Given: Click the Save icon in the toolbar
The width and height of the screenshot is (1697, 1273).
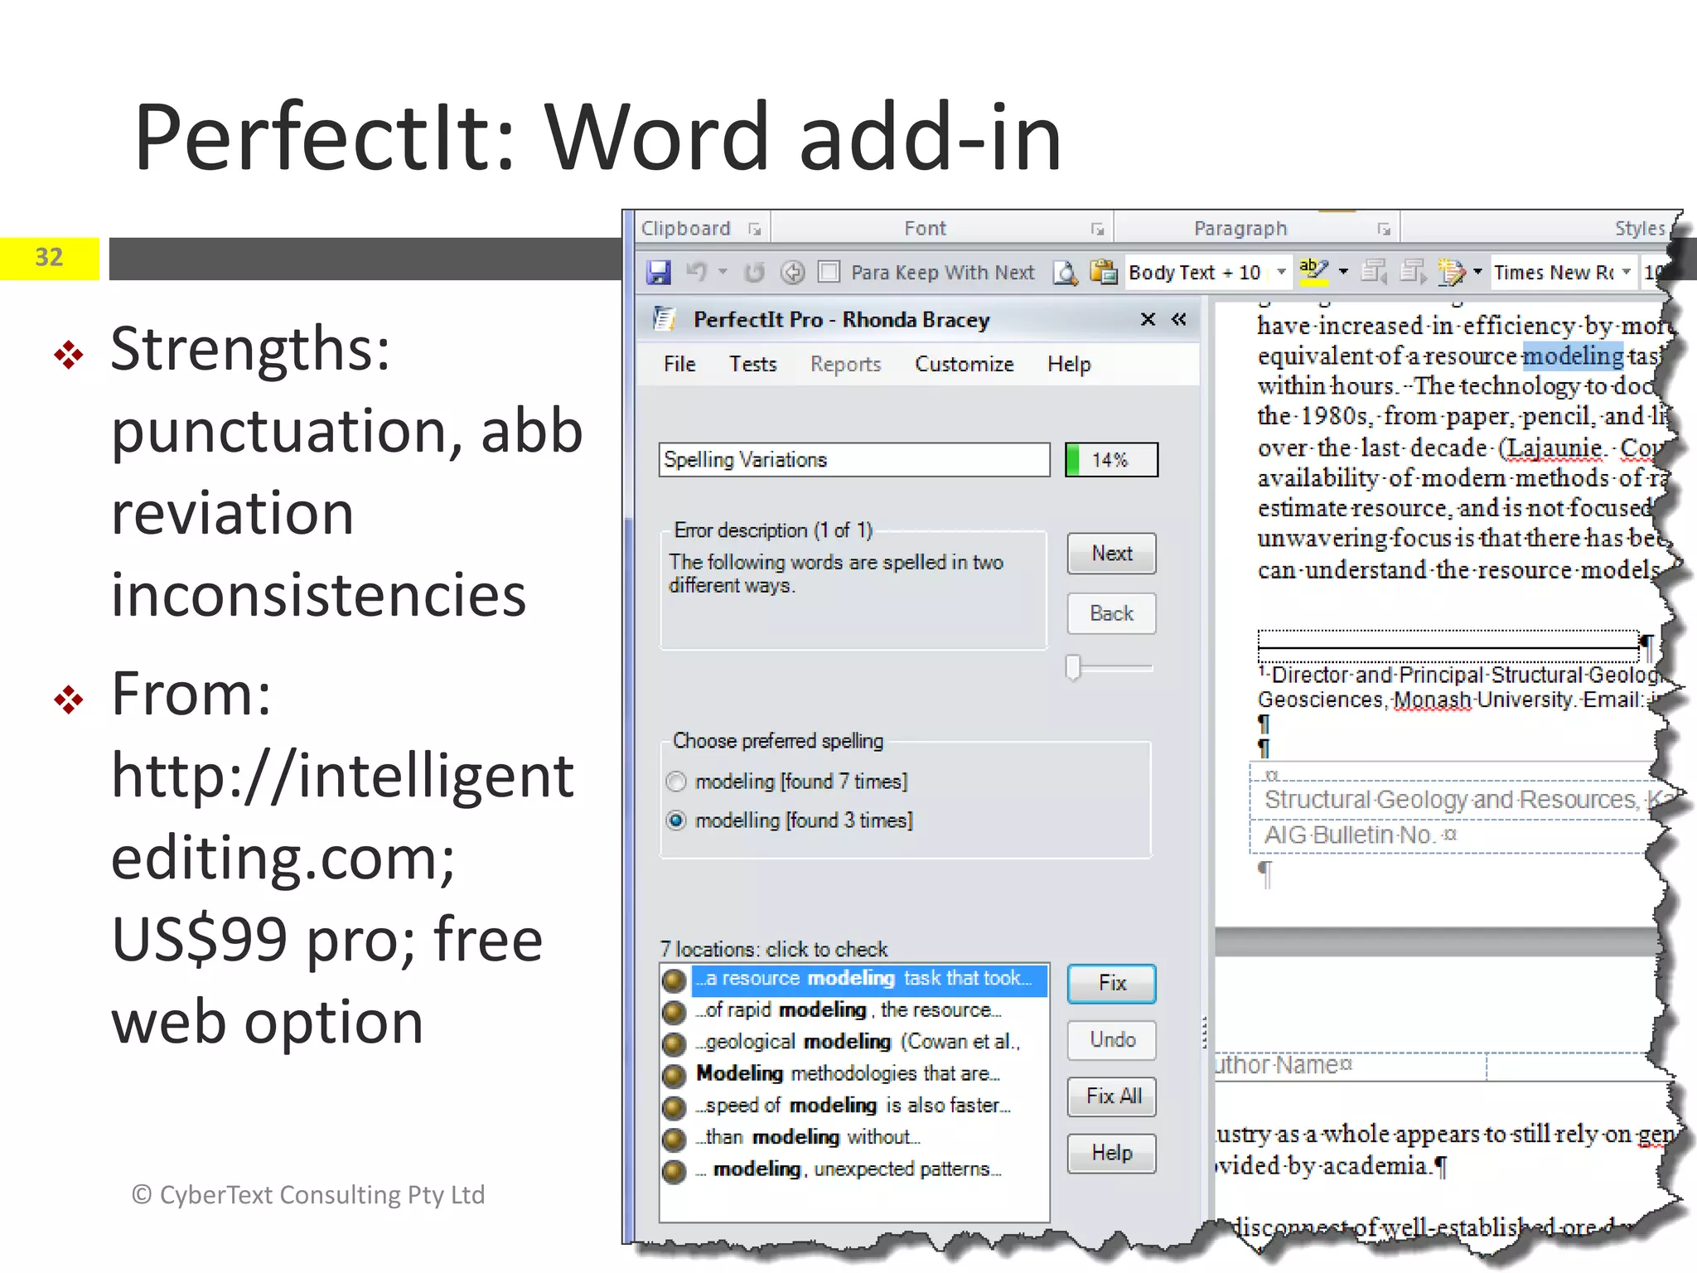Looking at the screenshot, I should (659, 272).
